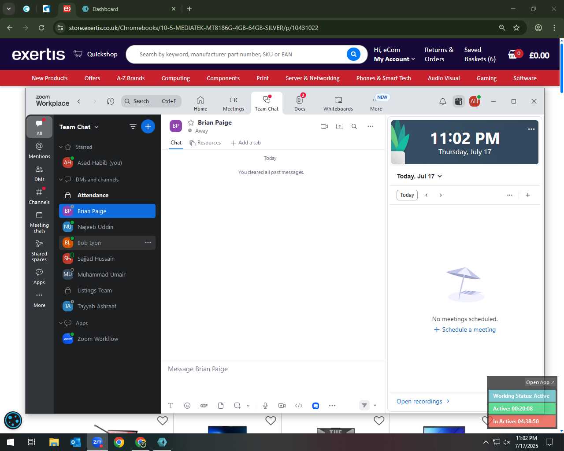The image size is (564, 451).
Task: Open more composer options (three dots)
Action: [332, 406]
